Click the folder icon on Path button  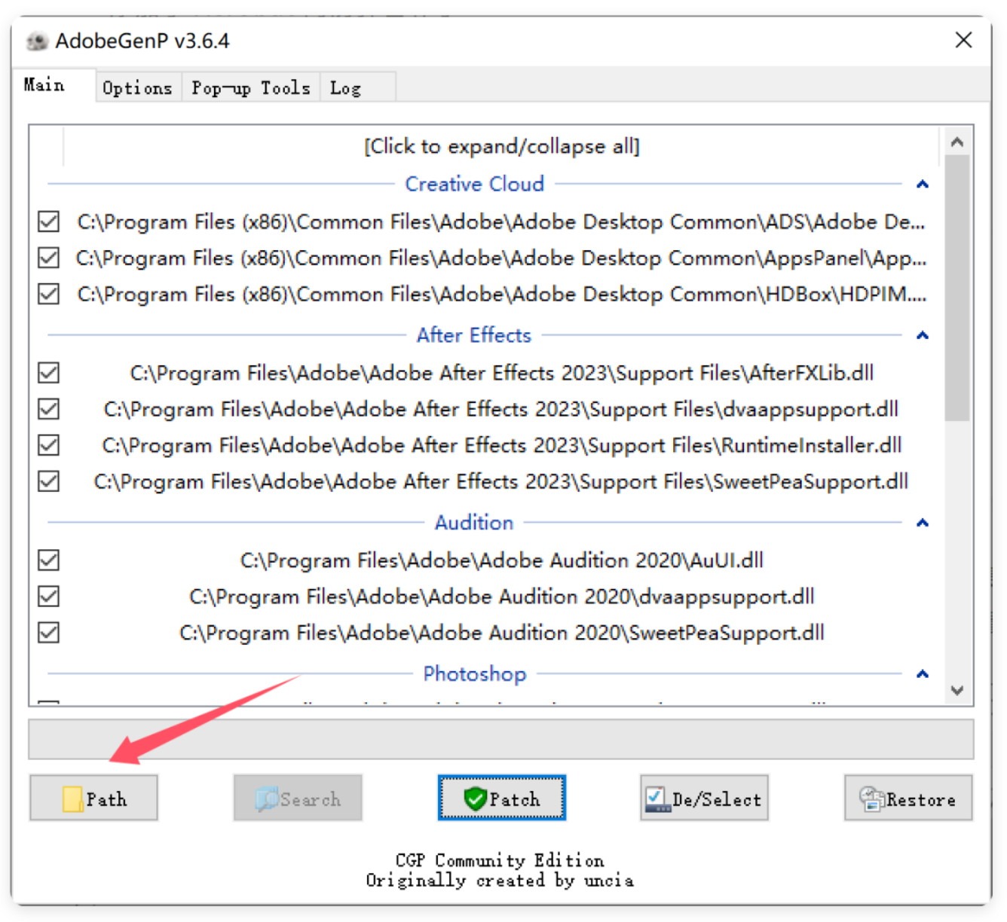(73, 799)
